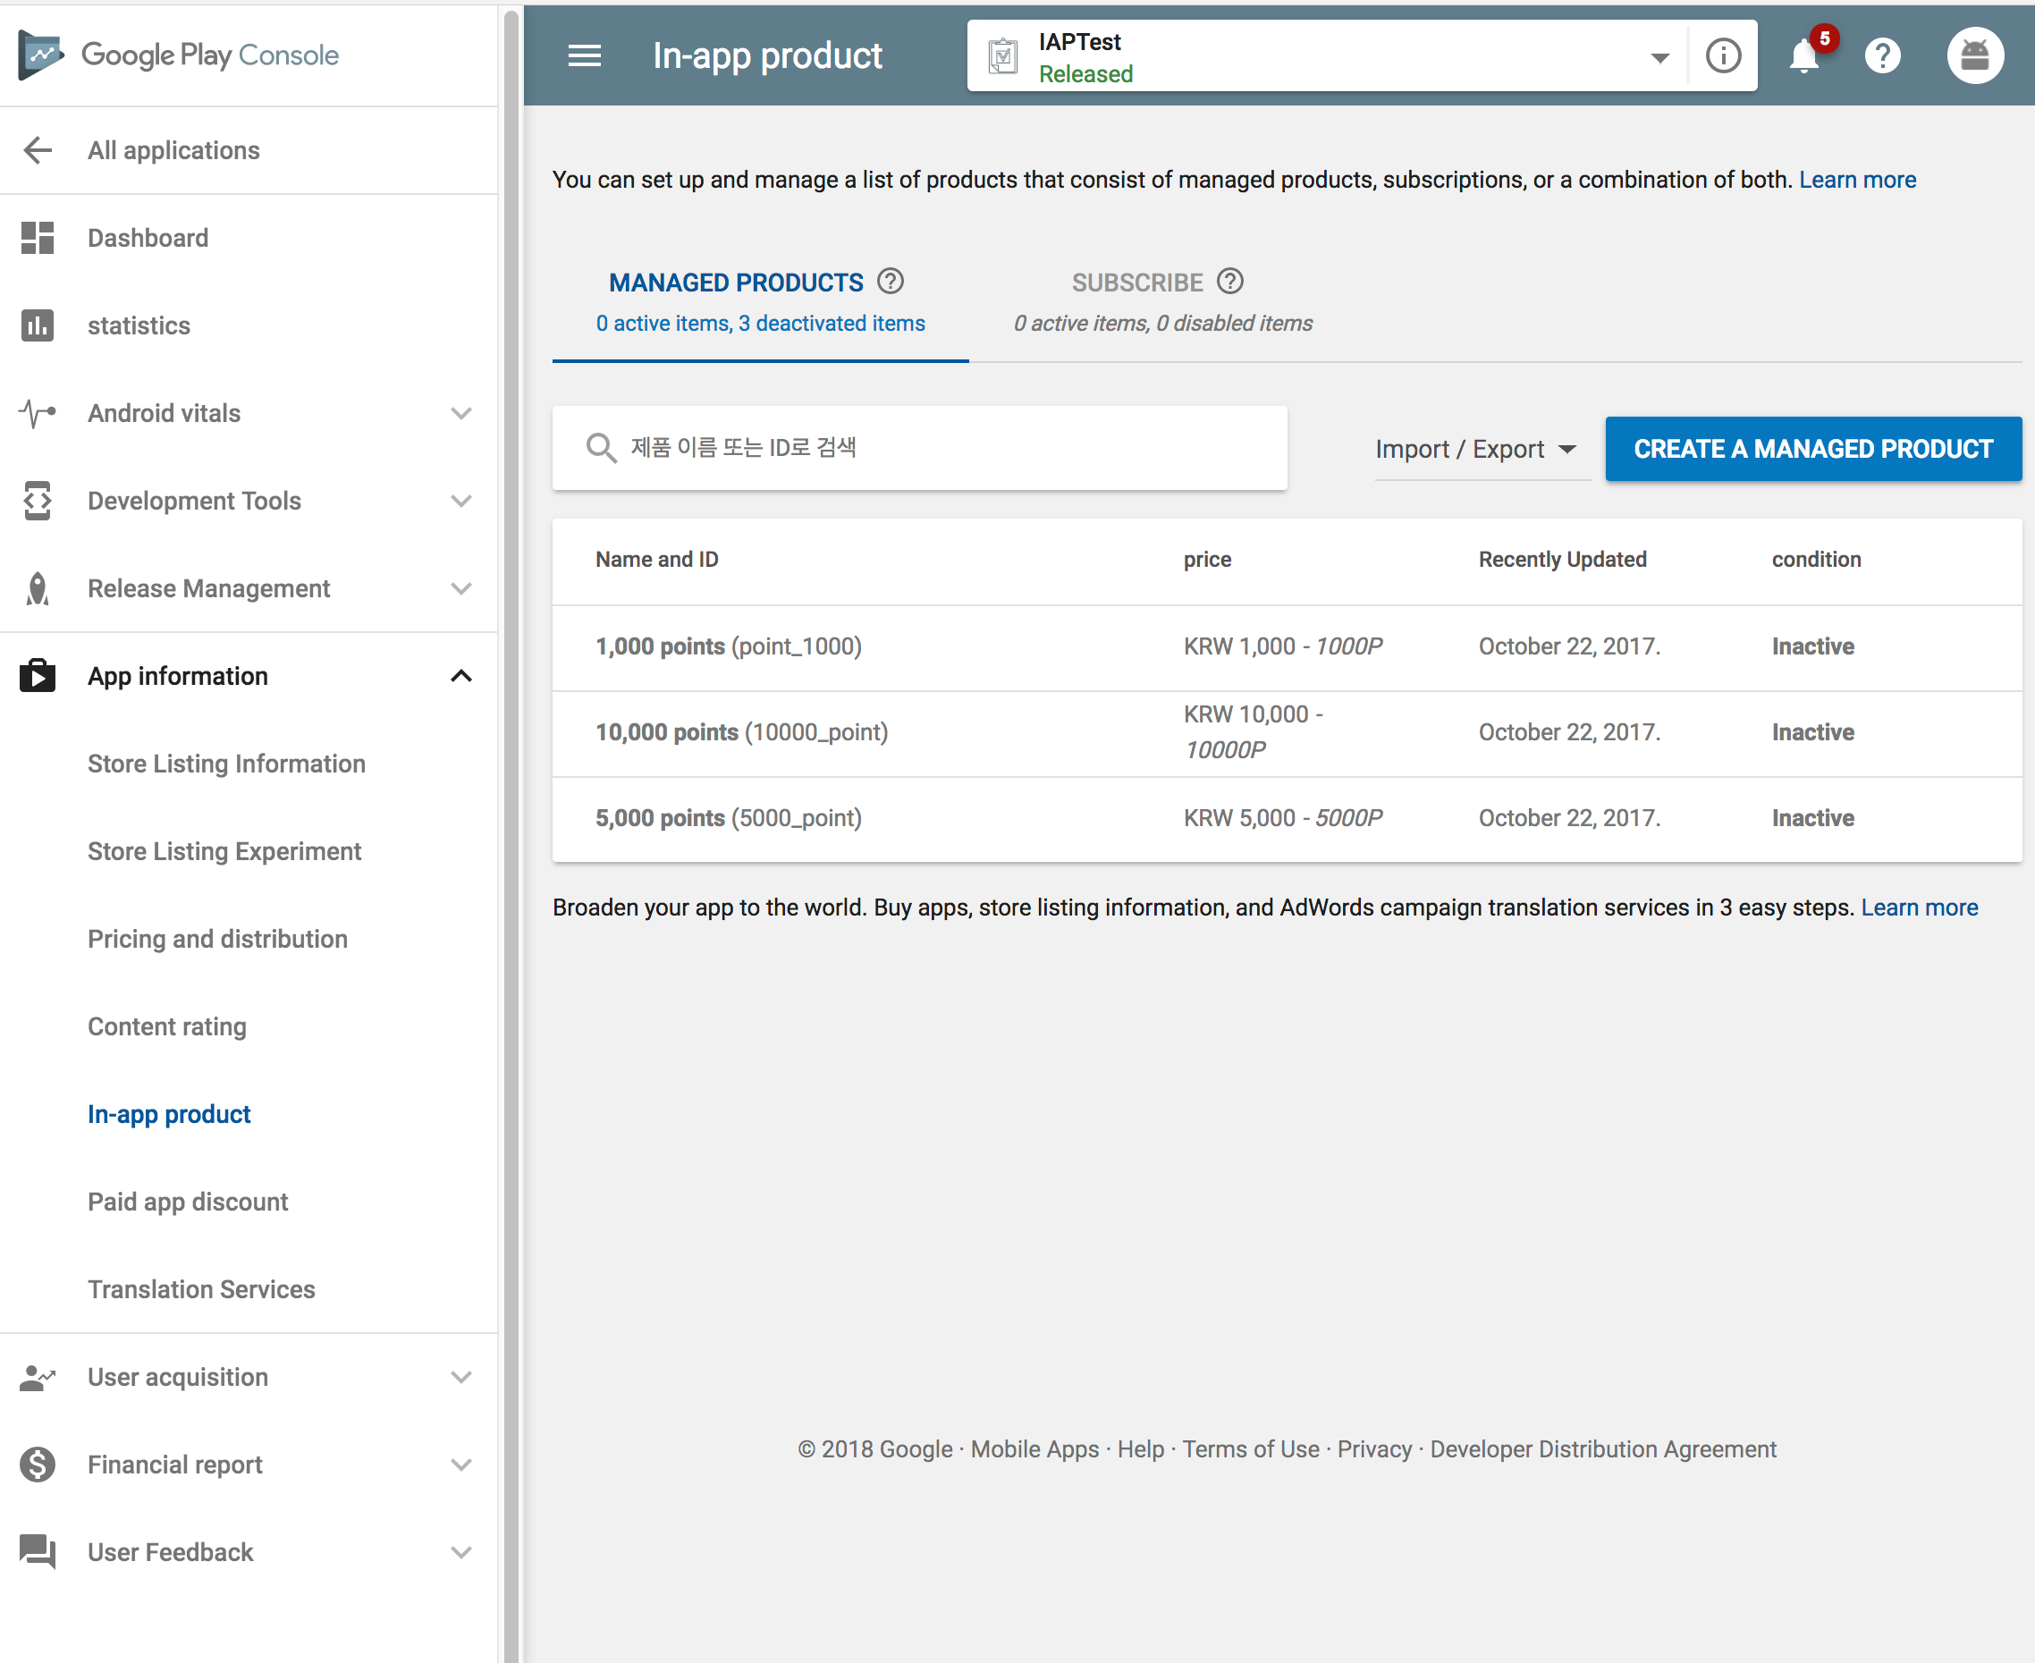
Task: Click Subscribe tab help icon
Action: point(1230,282)
